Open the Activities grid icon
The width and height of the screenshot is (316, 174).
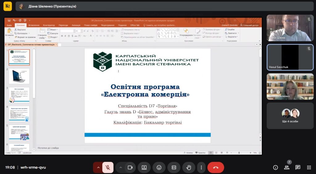(309, 168)
